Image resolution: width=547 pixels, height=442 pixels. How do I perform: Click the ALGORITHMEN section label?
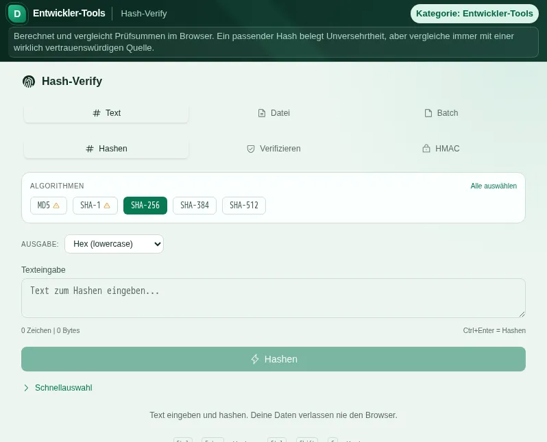click(57, 186)
